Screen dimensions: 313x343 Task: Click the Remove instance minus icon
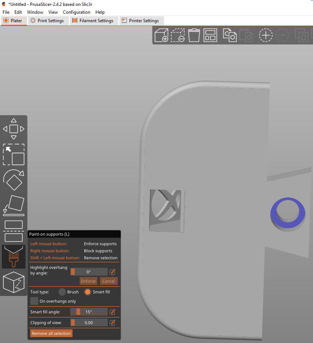[x=282, y=35]
